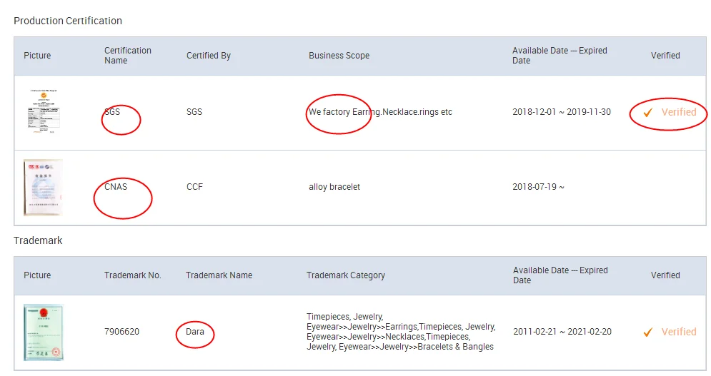Click the CCF certified-by cell

tap(194, 187)
